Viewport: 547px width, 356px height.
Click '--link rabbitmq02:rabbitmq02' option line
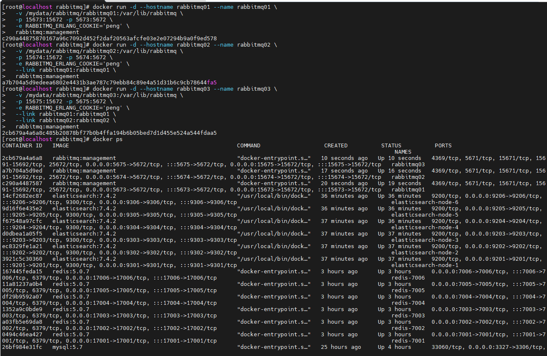click(66, 120)
